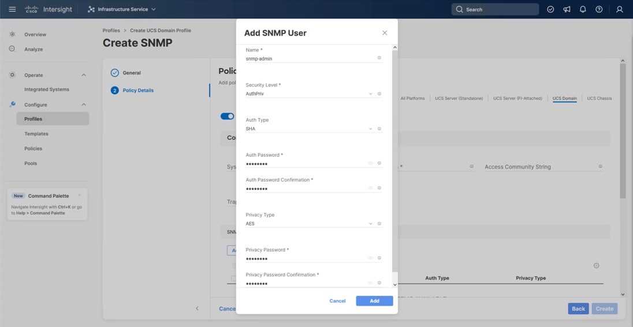Click the task status checkmark icon
This screenshot has width=633, height=327.
click(x=550, y=9)
